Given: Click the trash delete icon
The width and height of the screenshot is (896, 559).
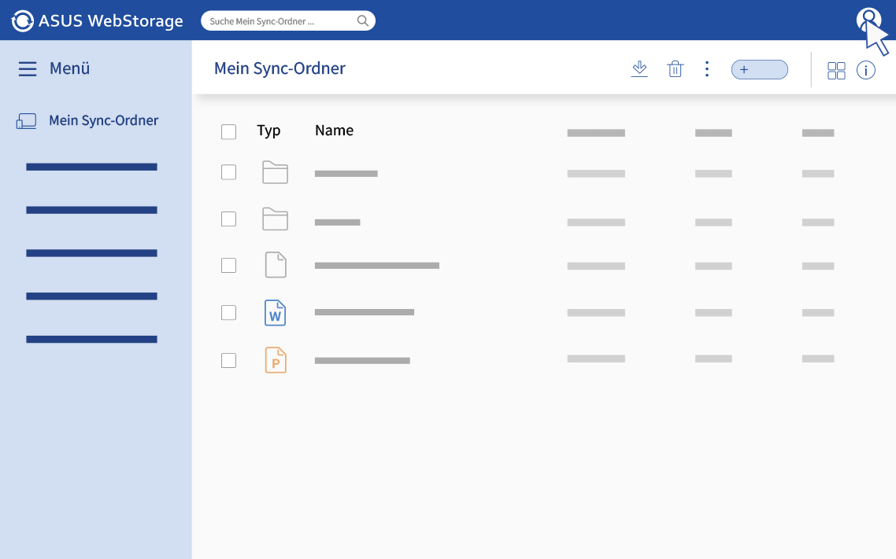Looking at the screenshot, I should tap(675, 69).
